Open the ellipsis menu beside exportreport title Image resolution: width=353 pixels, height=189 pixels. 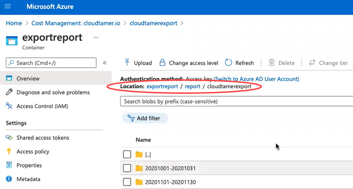[96, 37]
